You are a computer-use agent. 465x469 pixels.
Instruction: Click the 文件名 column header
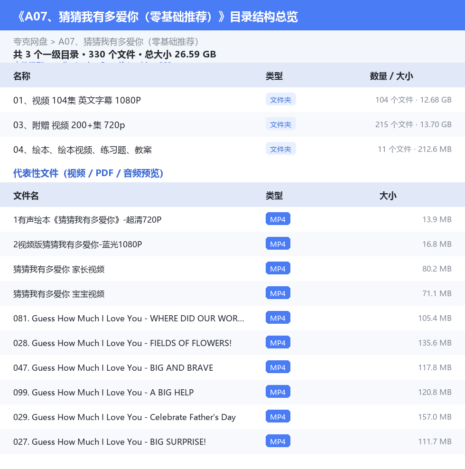(26, 196)
